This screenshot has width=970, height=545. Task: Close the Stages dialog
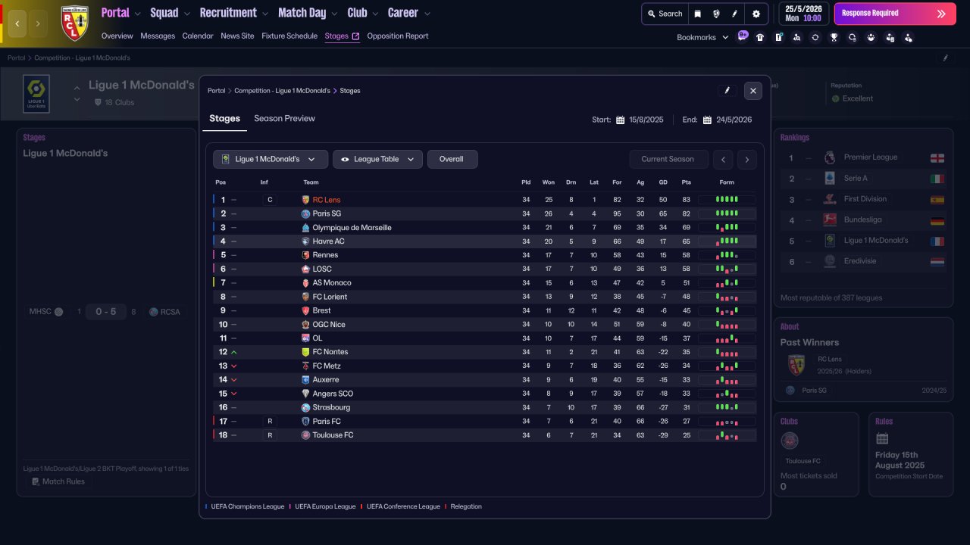[x=753, y=91]
